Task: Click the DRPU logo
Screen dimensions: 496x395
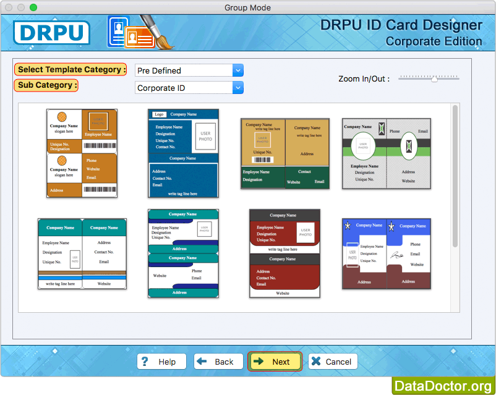Action: tap(51, 33)
